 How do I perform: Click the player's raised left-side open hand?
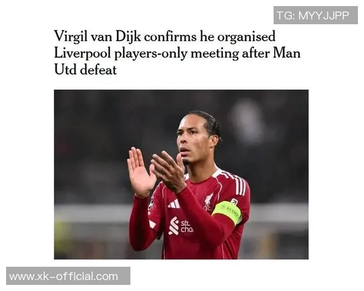[140, 172]
